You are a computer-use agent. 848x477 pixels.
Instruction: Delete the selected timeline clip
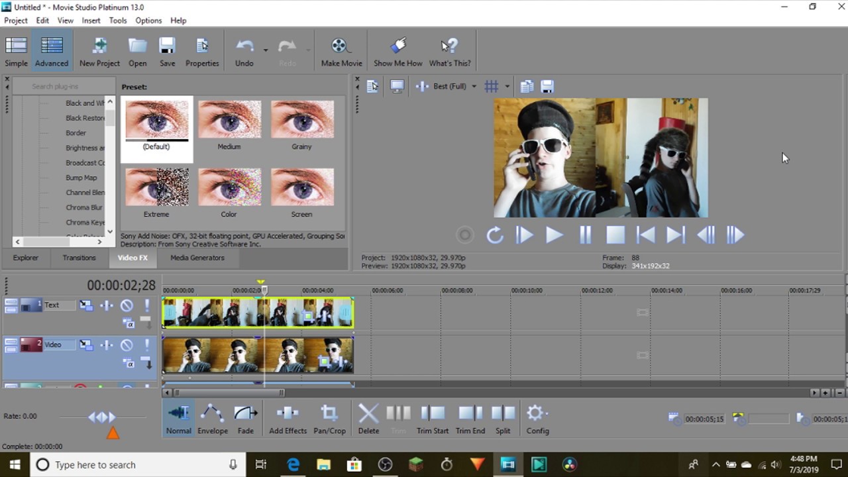(x=368, y=420)
